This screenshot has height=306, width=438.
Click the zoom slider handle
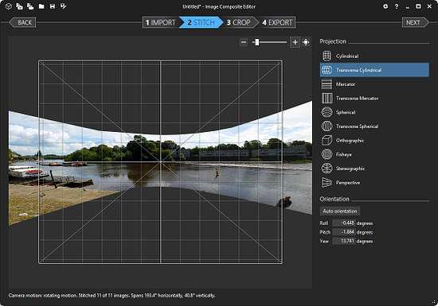(x=256, y=42)
